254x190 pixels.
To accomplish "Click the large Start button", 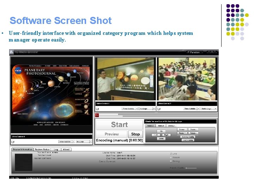I will (x=119, y=125).
